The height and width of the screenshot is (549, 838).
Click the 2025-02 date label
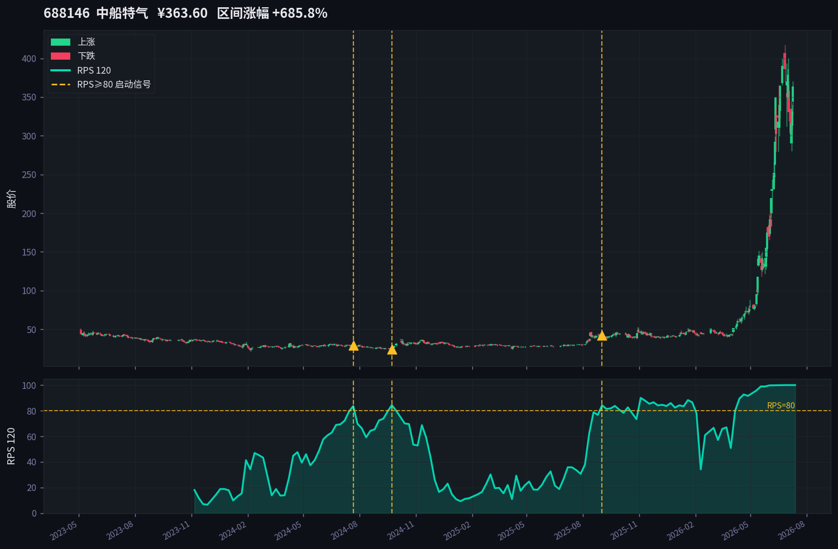(x=458, y=531)
